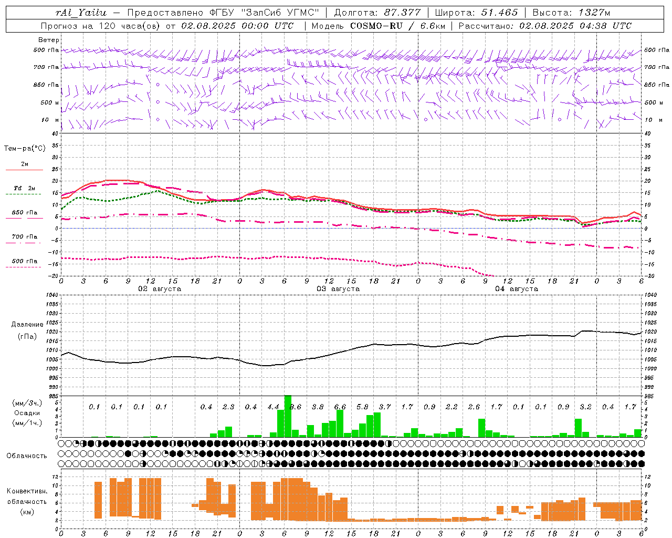Select the provider text "ЗапСиб УГМС"
This screenshot has width=672, height=538.
coord(281,13)
